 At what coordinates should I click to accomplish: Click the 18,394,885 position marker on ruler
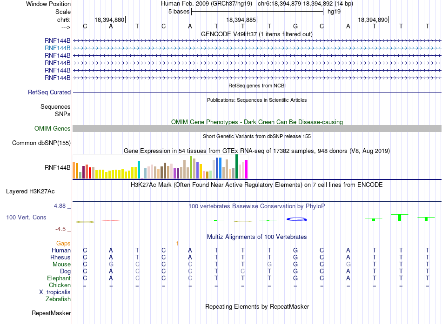(x=241, y=20)
